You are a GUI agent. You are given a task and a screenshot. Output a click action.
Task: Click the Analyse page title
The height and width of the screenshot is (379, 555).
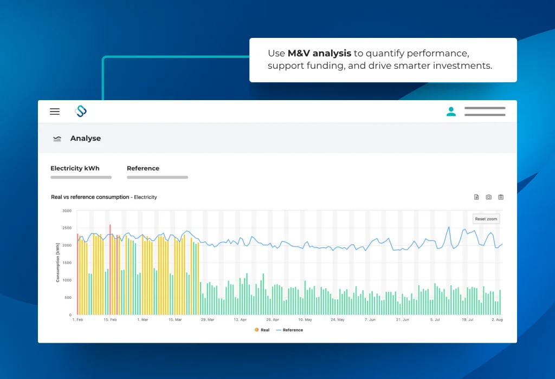86,139
